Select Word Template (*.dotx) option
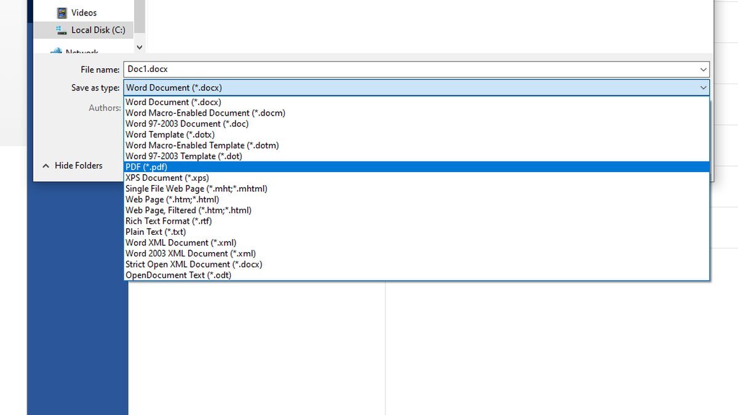 coord(171,134)
